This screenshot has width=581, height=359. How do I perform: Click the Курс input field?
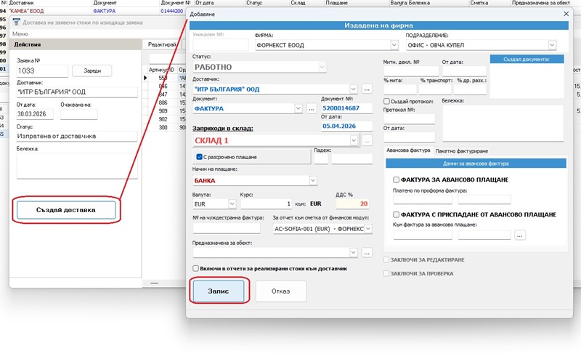266,203
